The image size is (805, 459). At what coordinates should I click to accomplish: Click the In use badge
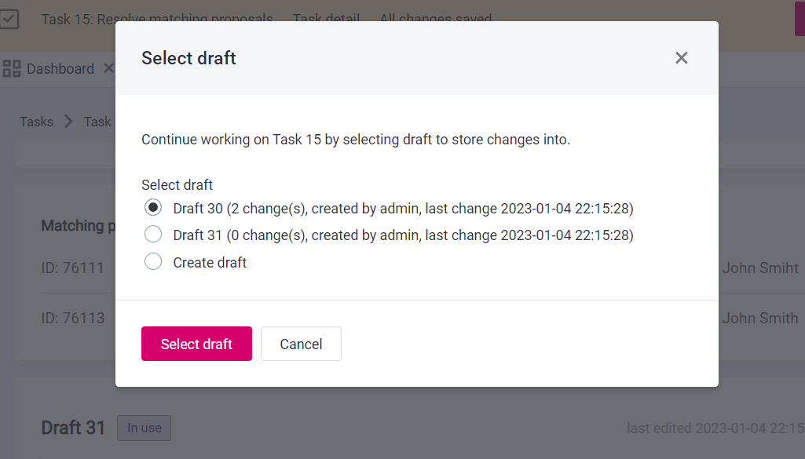pos(144,428)
